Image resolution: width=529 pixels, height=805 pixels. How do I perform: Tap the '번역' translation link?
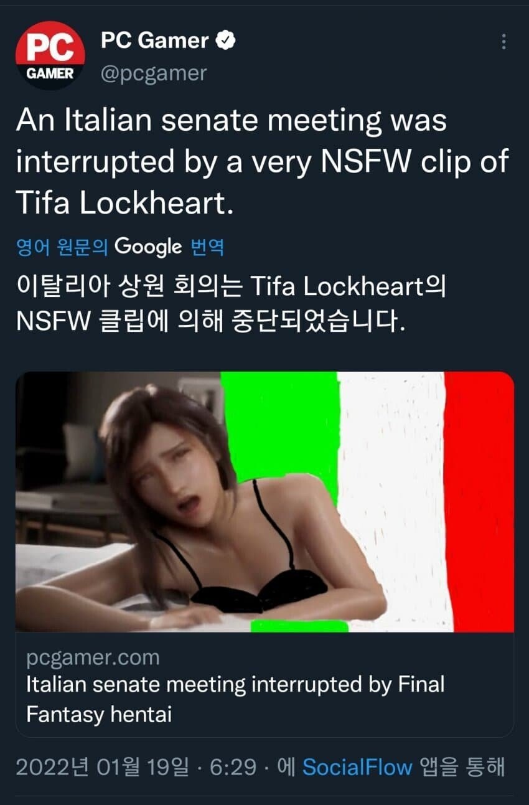point(207,248)
